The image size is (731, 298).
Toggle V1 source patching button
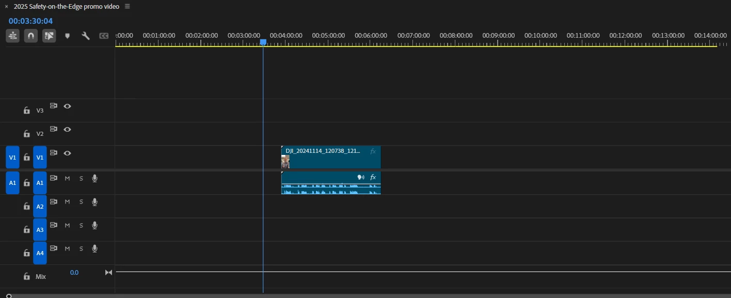pyautogui.click(x=12, y=157)
